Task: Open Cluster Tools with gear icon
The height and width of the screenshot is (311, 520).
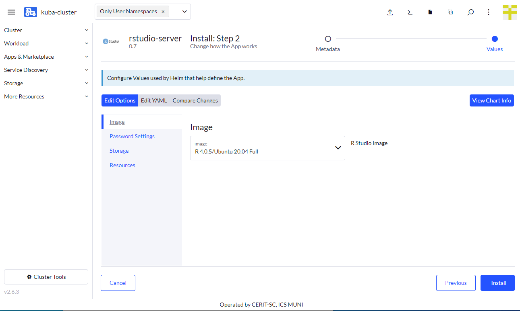Action: [x=46, y=277]
